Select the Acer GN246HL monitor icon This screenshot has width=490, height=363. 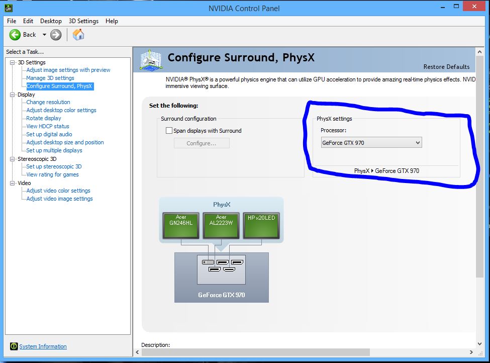click(x=181, y=225)
